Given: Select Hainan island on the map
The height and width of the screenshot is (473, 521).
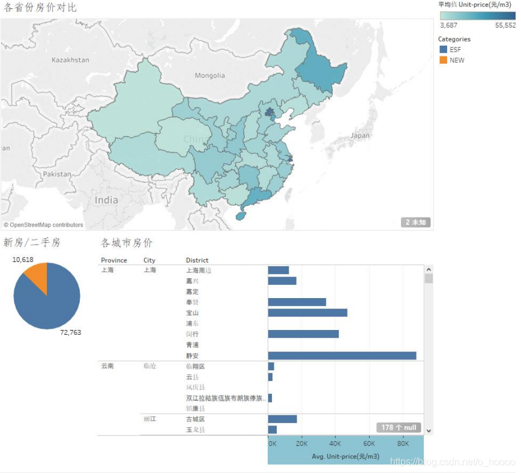Looking at the screenshot, I should 240,216.
